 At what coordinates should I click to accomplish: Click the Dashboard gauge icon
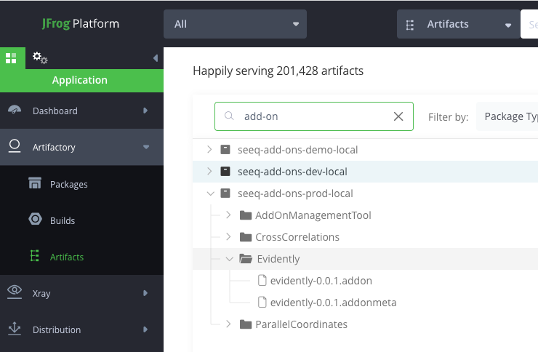(15, 111)
